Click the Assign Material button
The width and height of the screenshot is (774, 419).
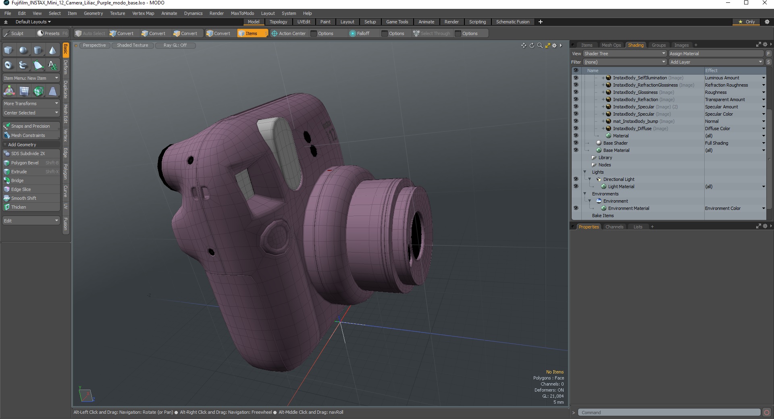[x=716, y=54]
